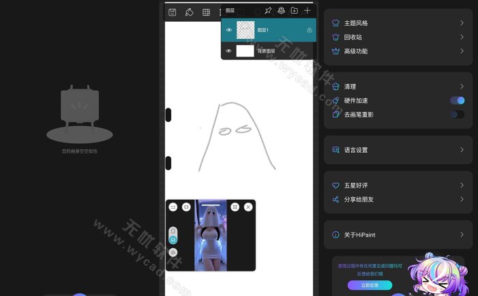Flip the reference image with flip icon

tap(173, 207)
